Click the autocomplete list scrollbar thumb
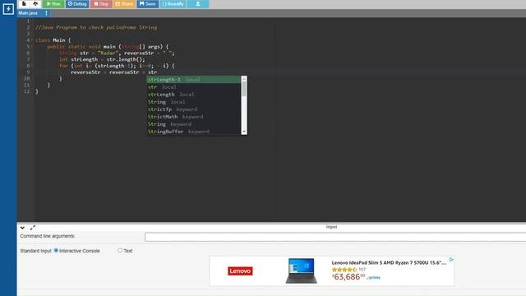The height and width of the screenshot is (296, 526). [244, 89]
